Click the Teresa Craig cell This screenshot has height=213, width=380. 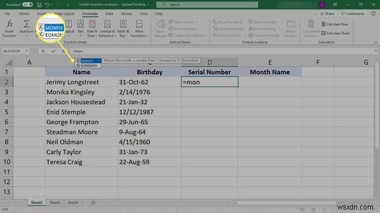tap(81, 162)
